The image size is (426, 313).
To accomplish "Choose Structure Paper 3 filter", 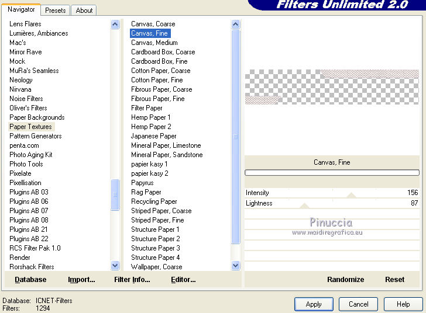I will click(x=156, y=248).
